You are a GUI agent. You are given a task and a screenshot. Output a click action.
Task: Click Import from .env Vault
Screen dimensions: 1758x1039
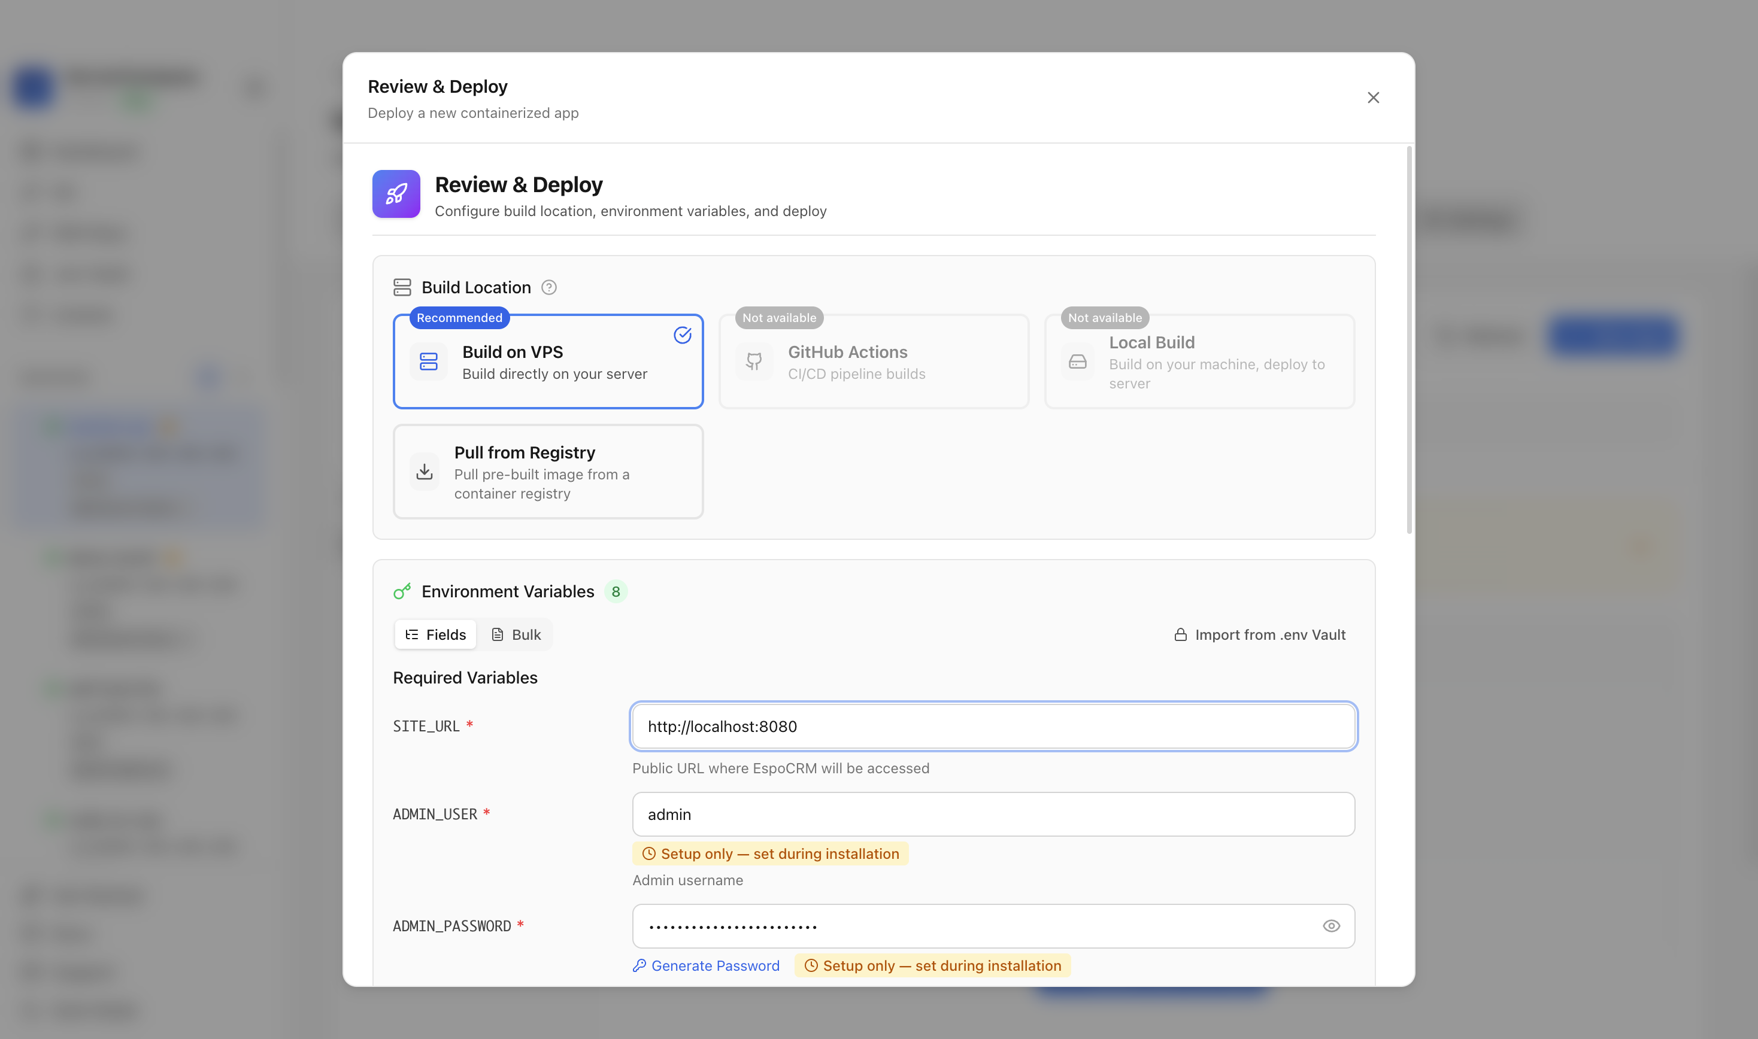1259,634
